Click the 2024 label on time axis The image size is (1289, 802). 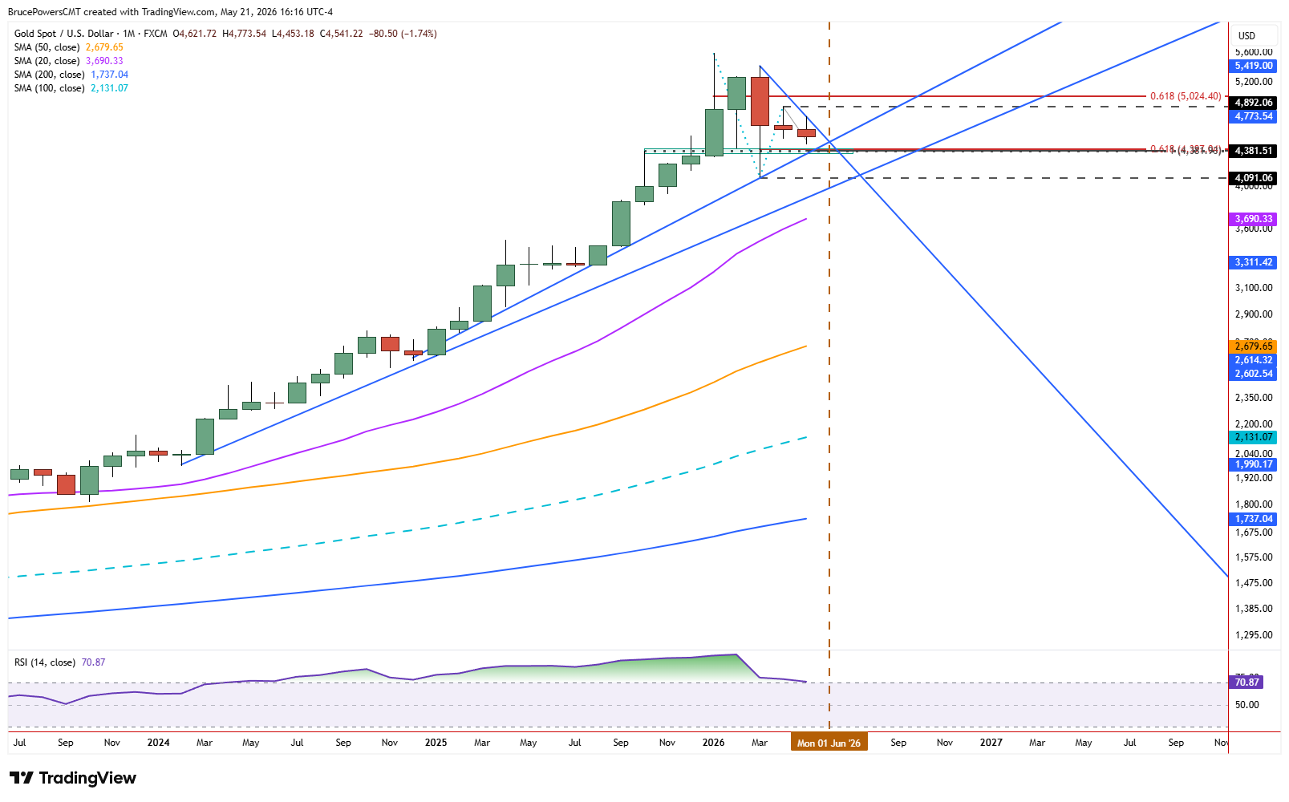pos(158,743)
